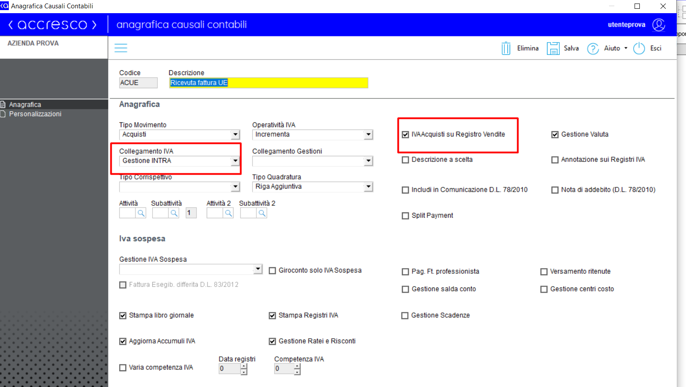The width and height of the screenshot is (686, 387).
Task: Click the Salva floppy disk icon
Action: (553, 48)
